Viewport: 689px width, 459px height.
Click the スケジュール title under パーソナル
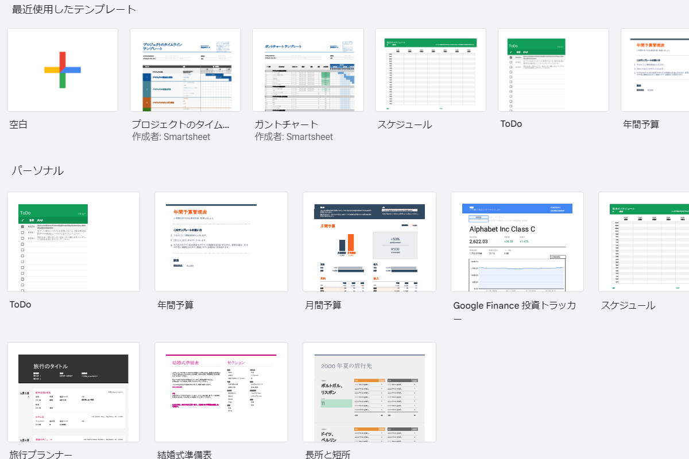(628, 305)
